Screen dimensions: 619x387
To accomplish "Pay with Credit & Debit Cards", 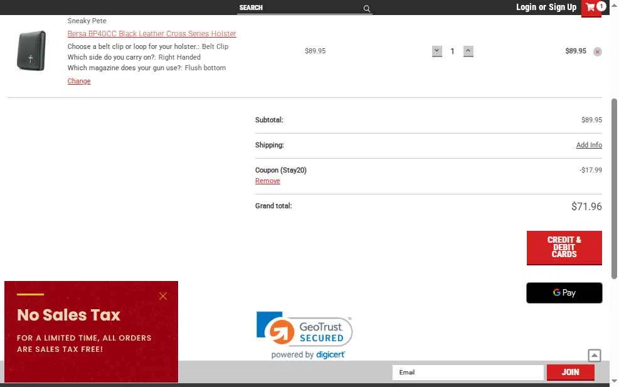I will tap(564, 248).
